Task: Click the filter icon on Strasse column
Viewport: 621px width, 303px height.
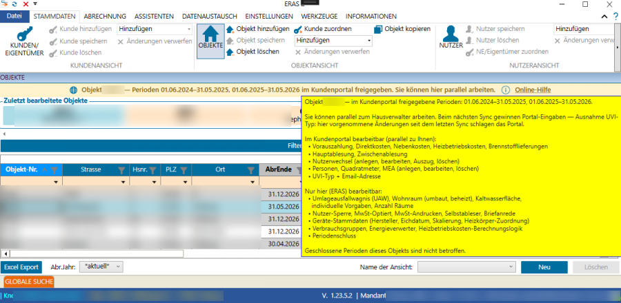Action: click(121, 170)
